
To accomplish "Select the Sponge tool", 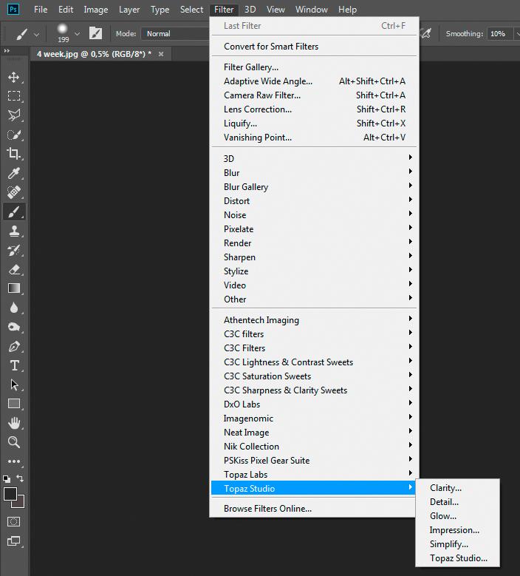I will click(14, 327).
